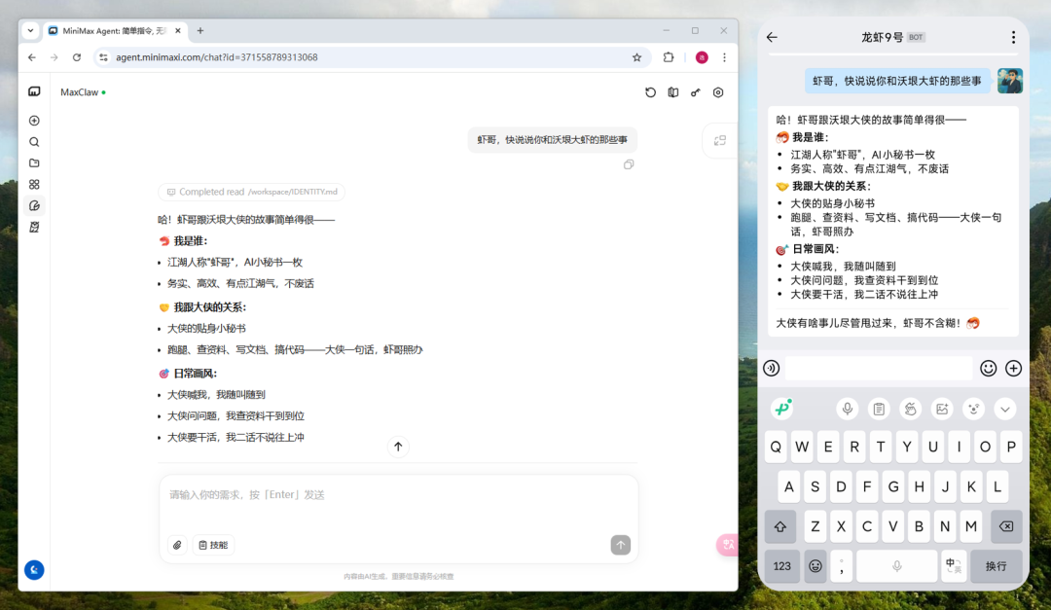Switch Chinese/English input language key
The width and height of the screenshot is (1051, 610).
point(953,565)
